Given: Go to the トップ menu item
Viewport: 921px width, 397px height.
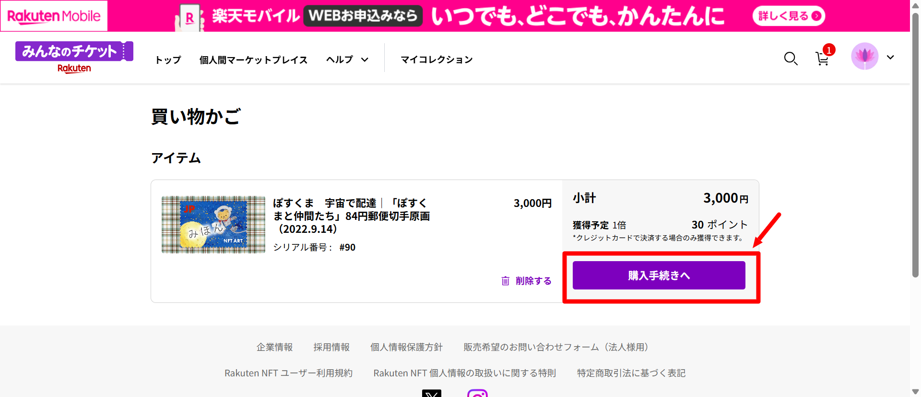Looking at the screenshot, I should (168, 60).
